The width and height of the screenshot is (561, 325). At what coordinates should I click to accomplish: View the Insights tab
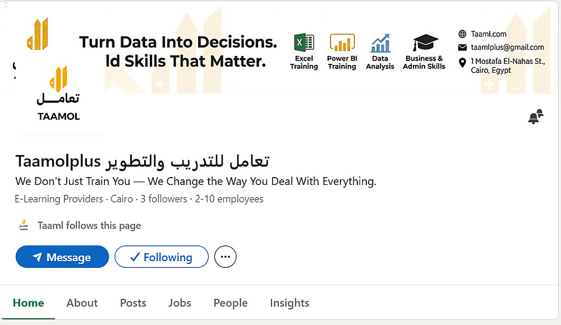pyautogui.click(x=289, y=303)
